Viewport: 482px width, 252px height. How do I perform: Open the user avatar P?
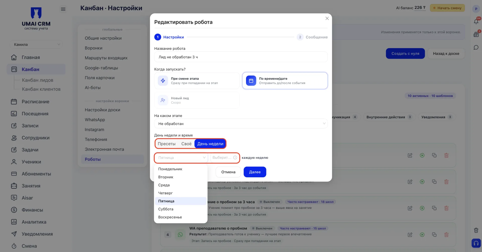pyautogui.click(x=476, y=9)
